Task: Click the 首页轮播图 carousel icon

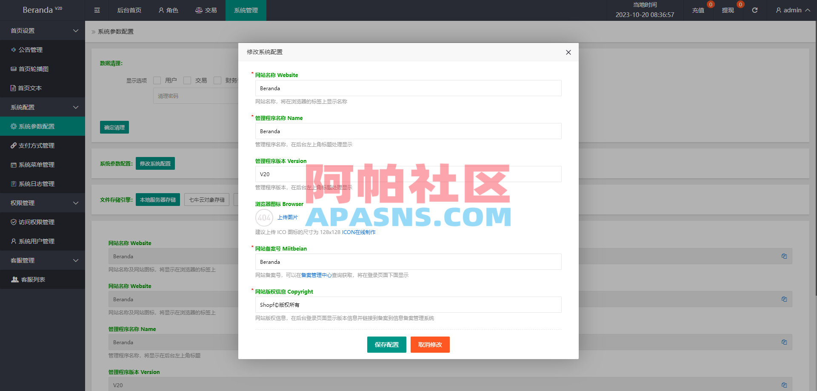Action: click(x=13, y=69)
